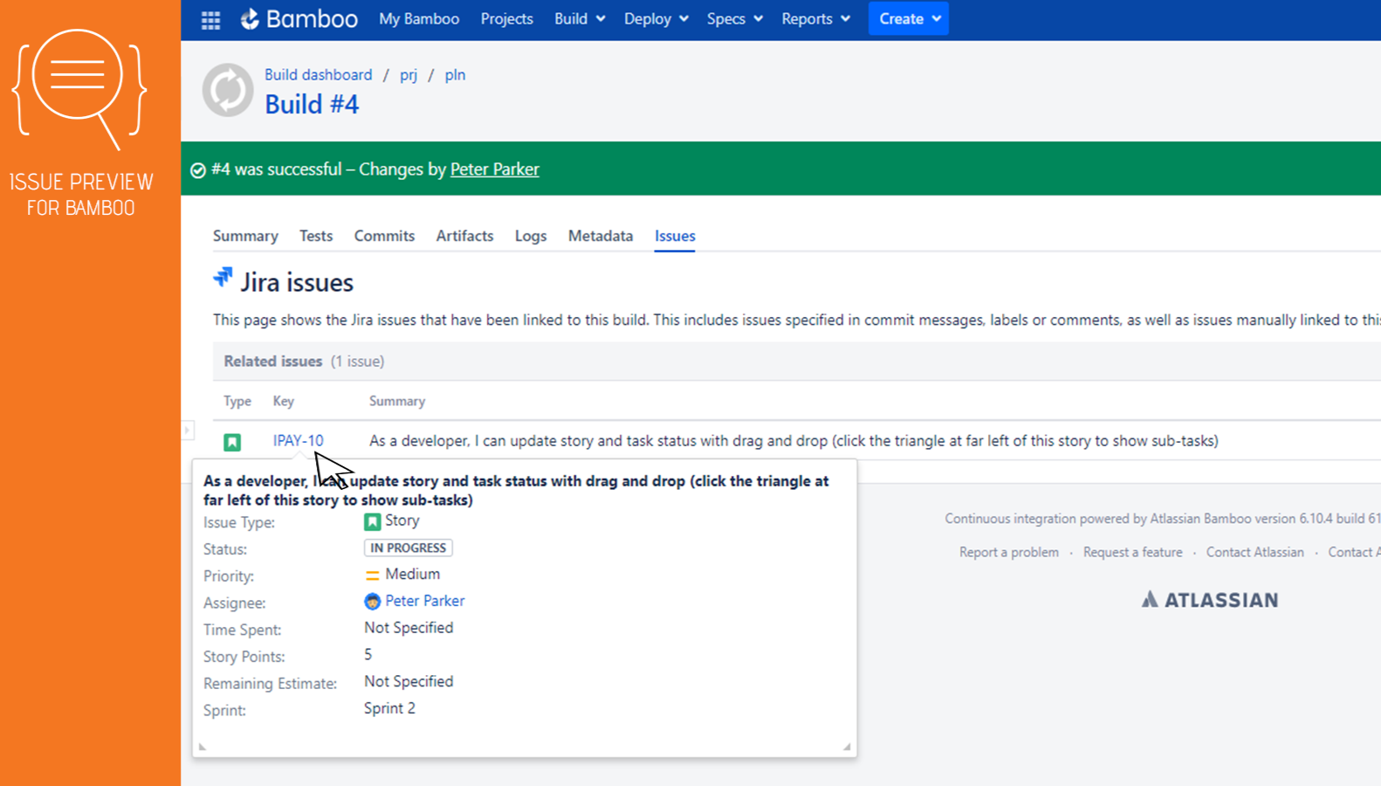Switch to the Tests tab
1381x786 pixels.
tap(316, 236)
